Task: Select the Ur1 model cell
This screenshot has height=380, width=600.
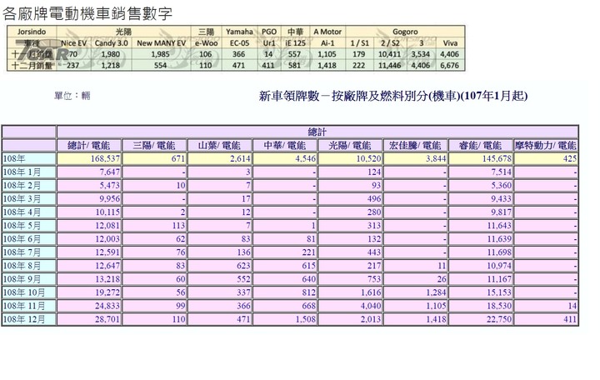Action: (268, 42)
